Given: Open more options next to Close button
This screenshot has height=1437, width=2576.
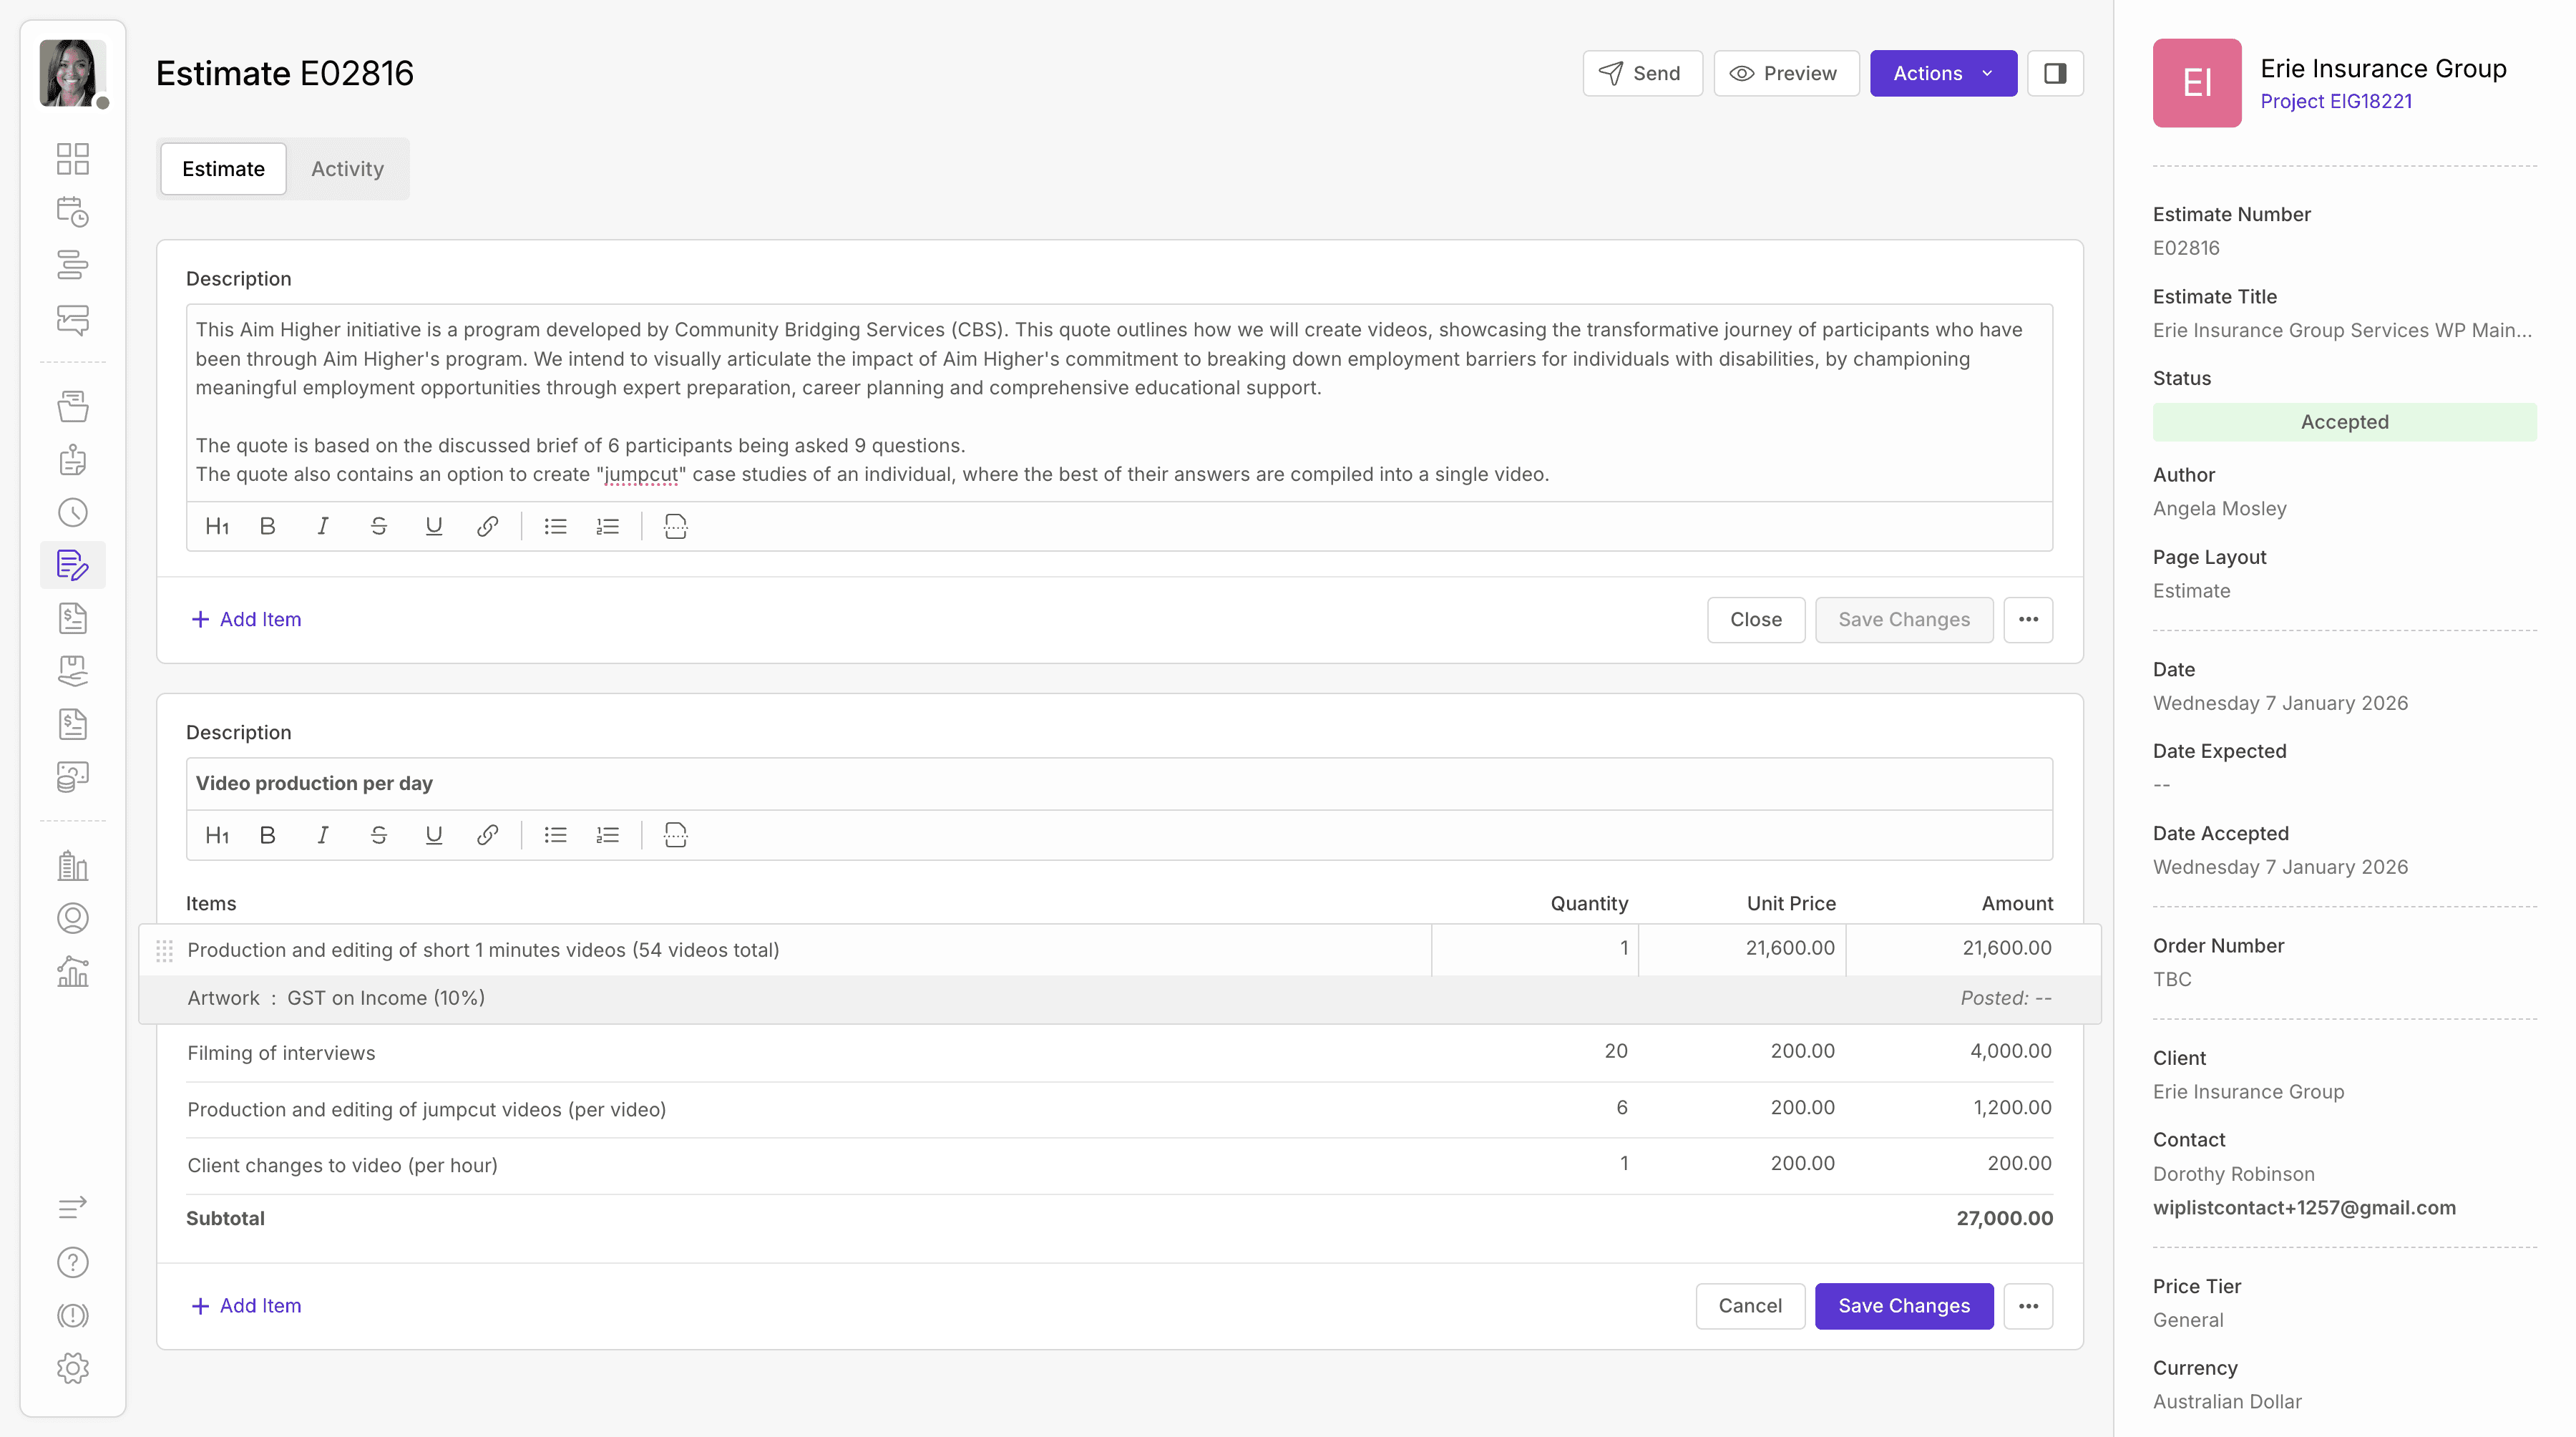Looking at the screenshot, I should pyautogui.click(x=2028, y=620).
